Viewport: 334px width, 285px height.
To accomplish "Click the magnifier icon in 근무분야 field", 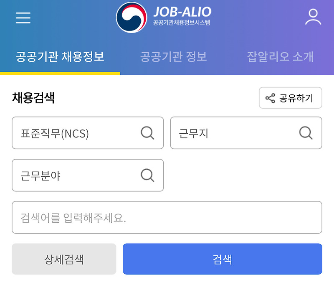I will pyautogui.click(x=147, y=176).
